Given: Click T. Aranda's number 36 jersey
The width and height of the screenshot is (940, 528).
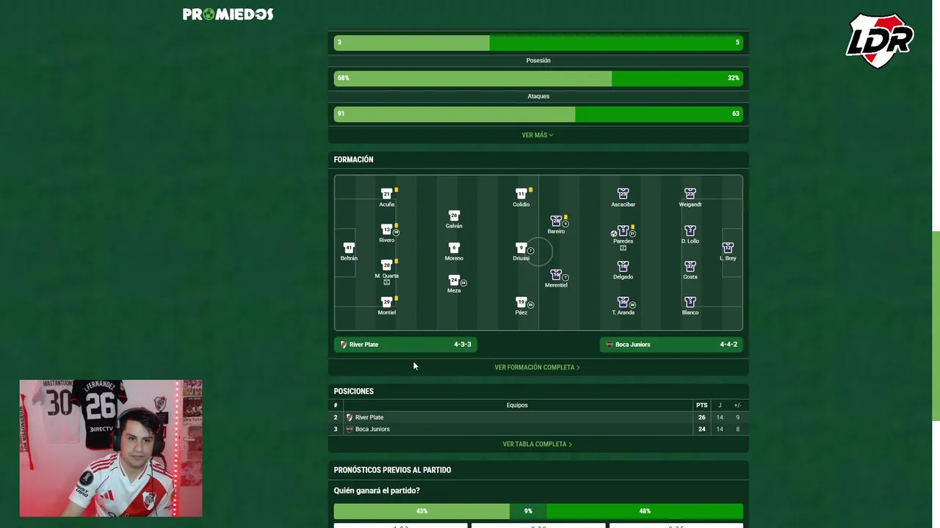Looking at the screenshot, I should 623,301.
